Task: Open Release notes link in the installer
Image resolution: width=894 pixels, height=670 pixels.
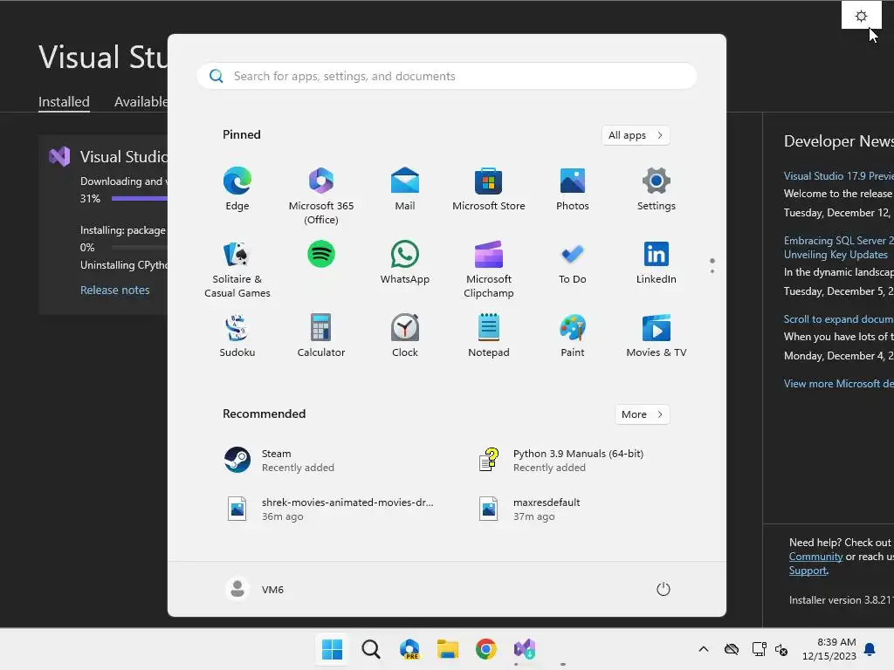Action: click(114, 290)
